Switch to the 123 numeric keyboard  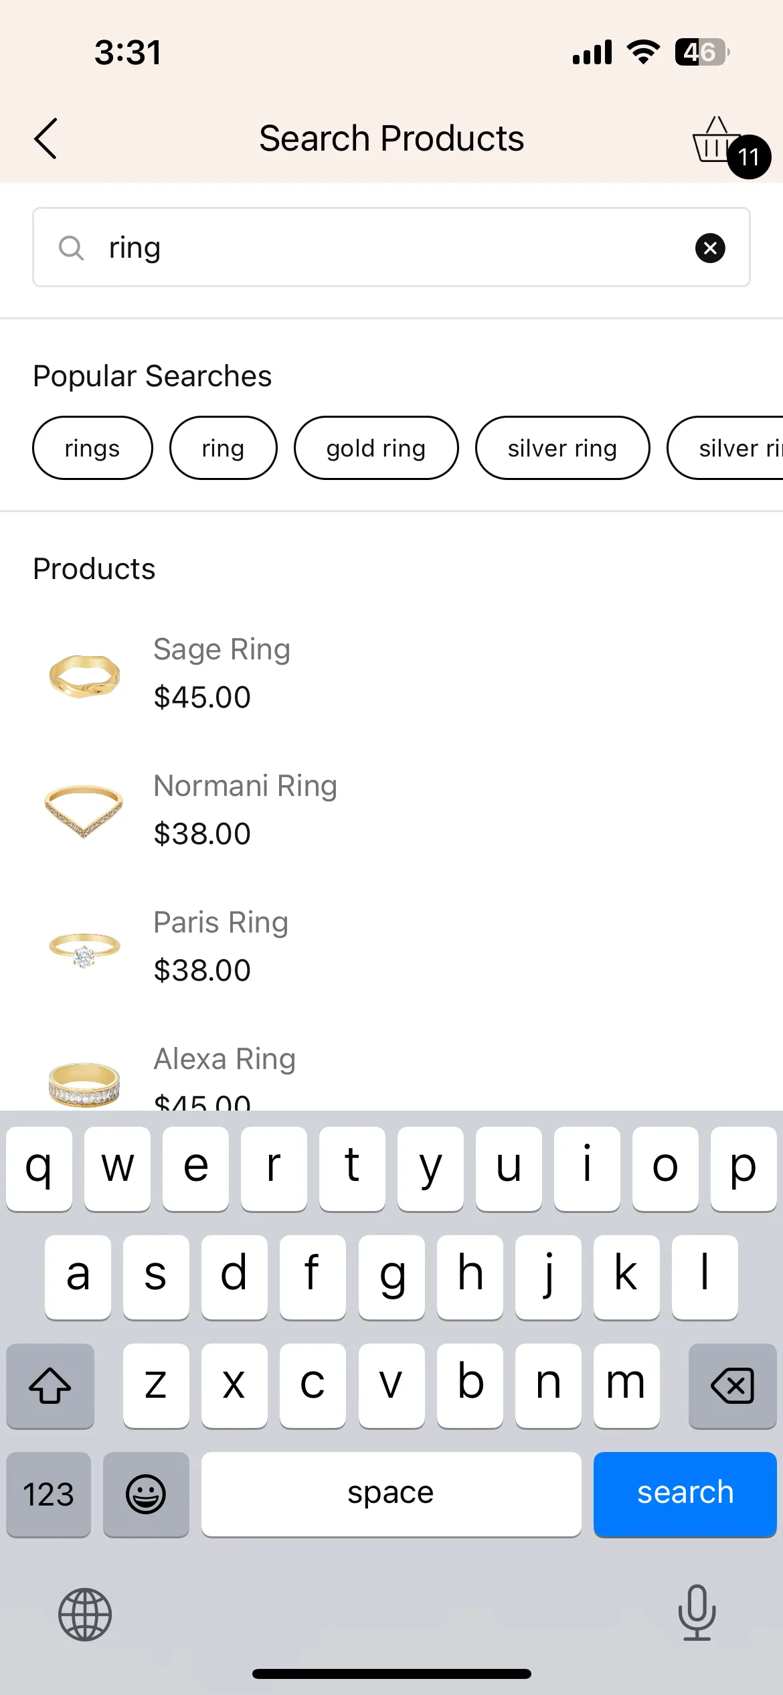[49, 1494]
